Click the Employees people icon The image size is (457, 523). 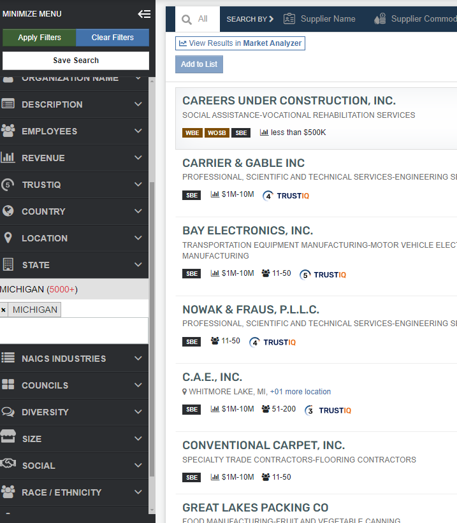pyautogui.click(x=8, y=131)
